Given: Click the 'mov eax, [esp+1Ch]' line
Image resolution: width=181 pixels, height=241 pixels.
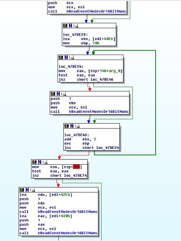Looking at the screenshot, I should [57, 167].
